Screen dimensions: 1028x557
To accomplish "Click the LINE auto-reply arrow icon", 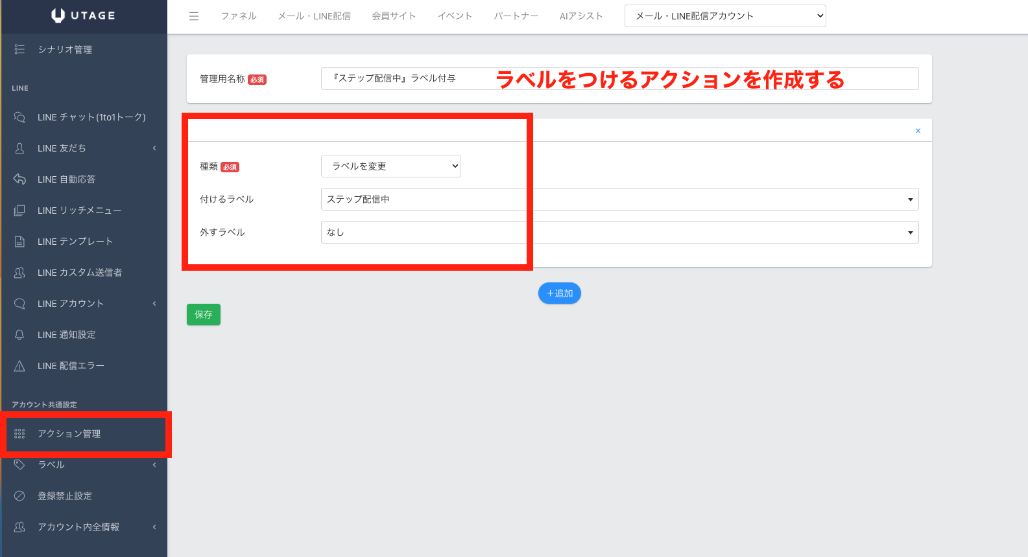I will point(19,179).
